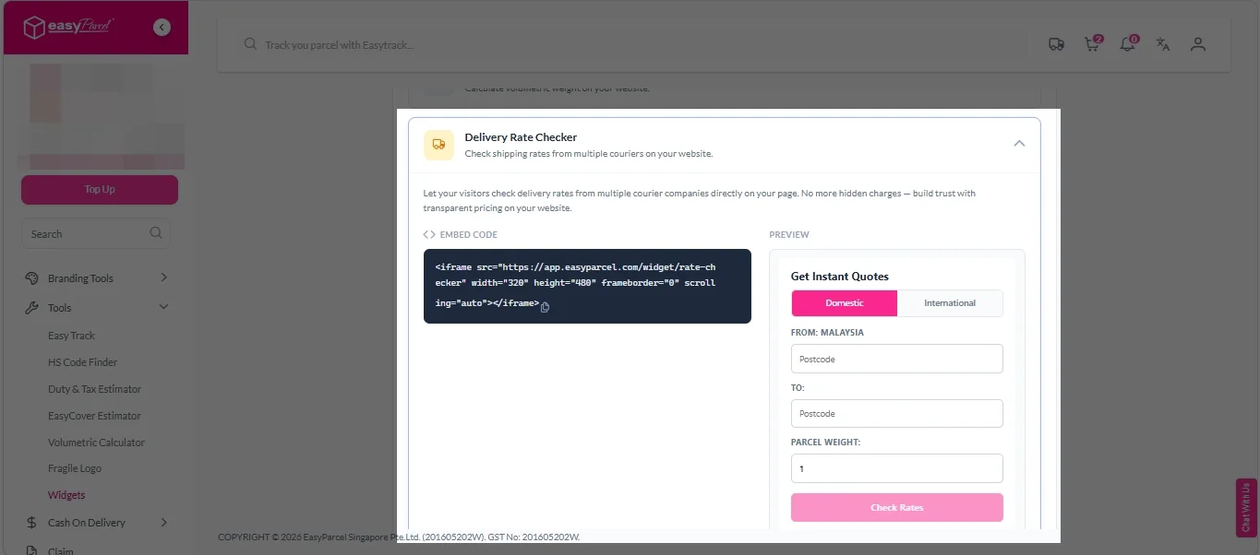Click the From Malaysia postcode field
The width and height of the screenshot is (1260, 555).
(x=897, y=359)
